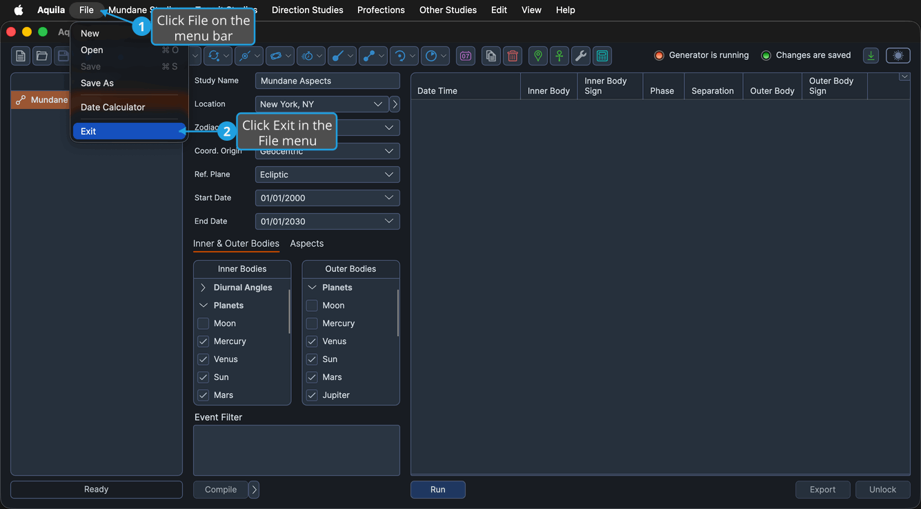Viewport: 921px width, 509px height.
Task: Click the new document toolbar icon
Action: click(x=21, y=56)
